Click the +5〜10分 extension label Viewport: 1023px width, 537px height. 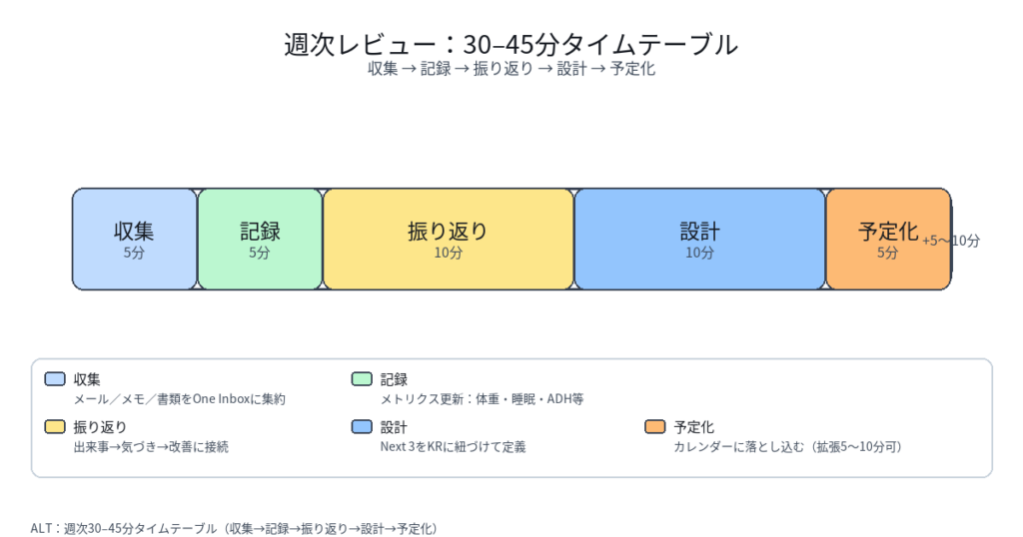point(952,241)
